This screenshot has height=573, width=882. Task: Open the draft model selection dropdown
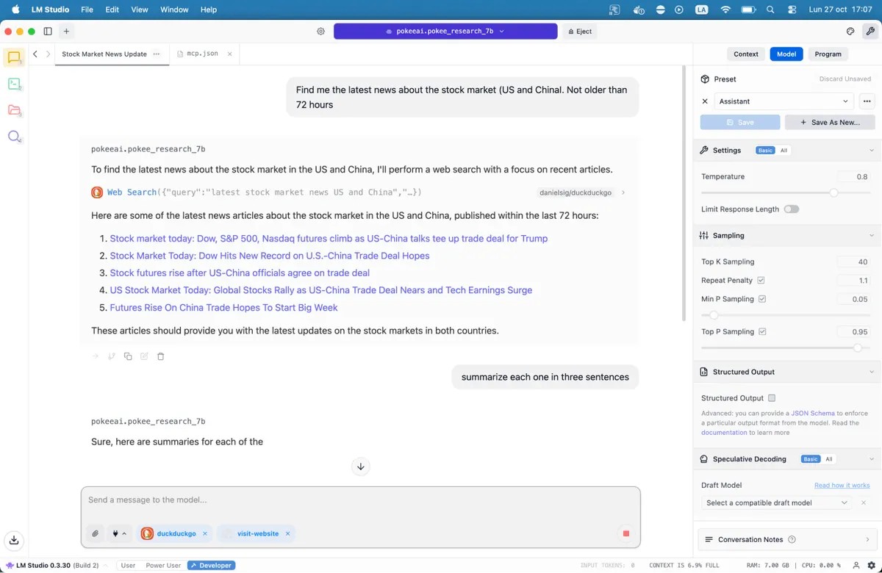tap(777, 502)
